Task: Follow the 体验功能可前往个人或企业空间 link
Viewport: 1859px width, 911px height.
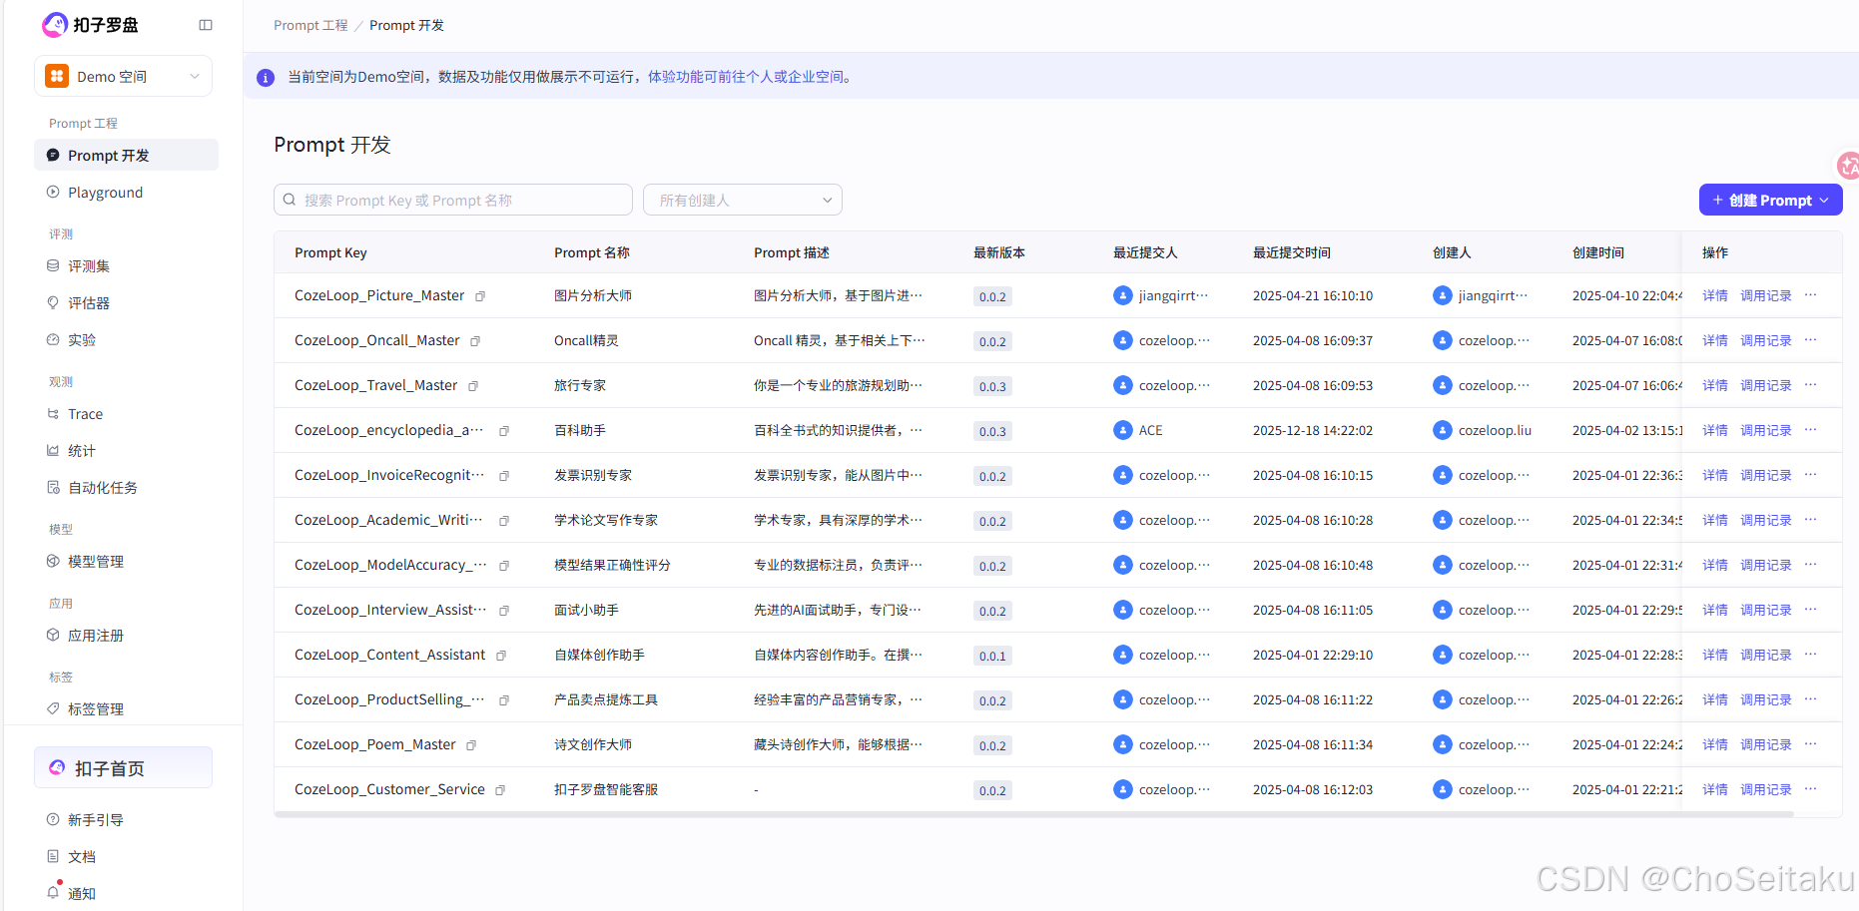Action: 746,76
